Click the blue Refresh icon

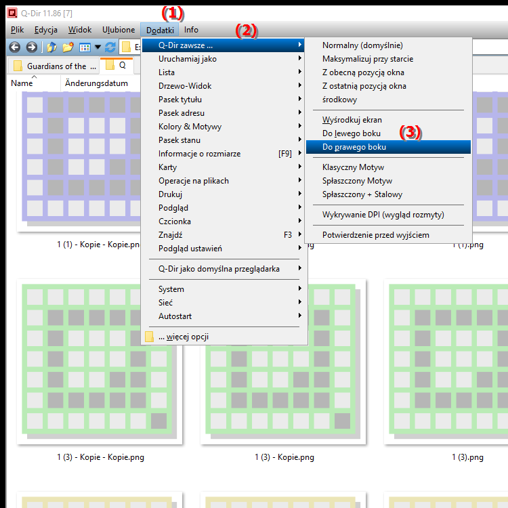[x=110, y=47]
